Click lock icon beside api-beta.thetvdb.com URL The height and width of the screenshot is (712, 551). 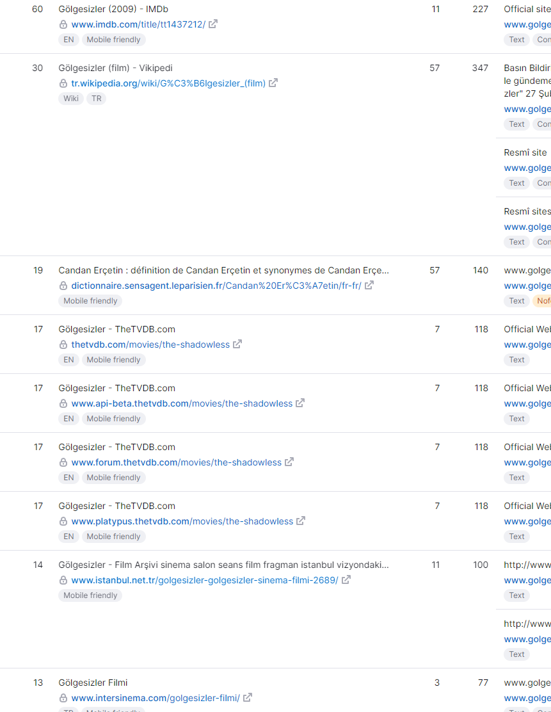click(x=63, y=403)
